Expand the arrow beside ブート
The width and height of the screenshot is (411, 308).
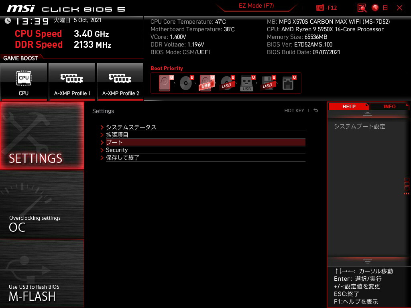click(102, 142)
